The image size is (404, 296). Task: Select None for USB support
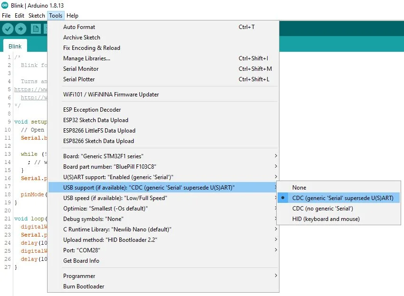click(x=299, y=188)
